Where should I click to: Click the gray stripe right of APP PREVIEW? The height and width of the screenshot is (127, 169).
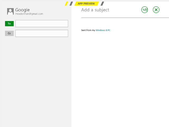(x=102, y=4)
